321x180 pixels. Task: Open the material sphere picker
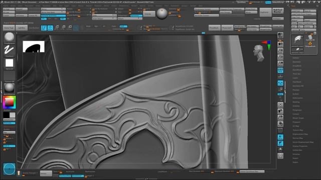click(x=9, y=88)
